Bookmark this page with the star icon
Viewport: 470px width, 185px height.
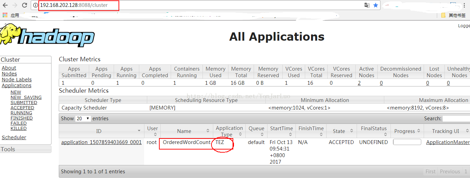376,5
